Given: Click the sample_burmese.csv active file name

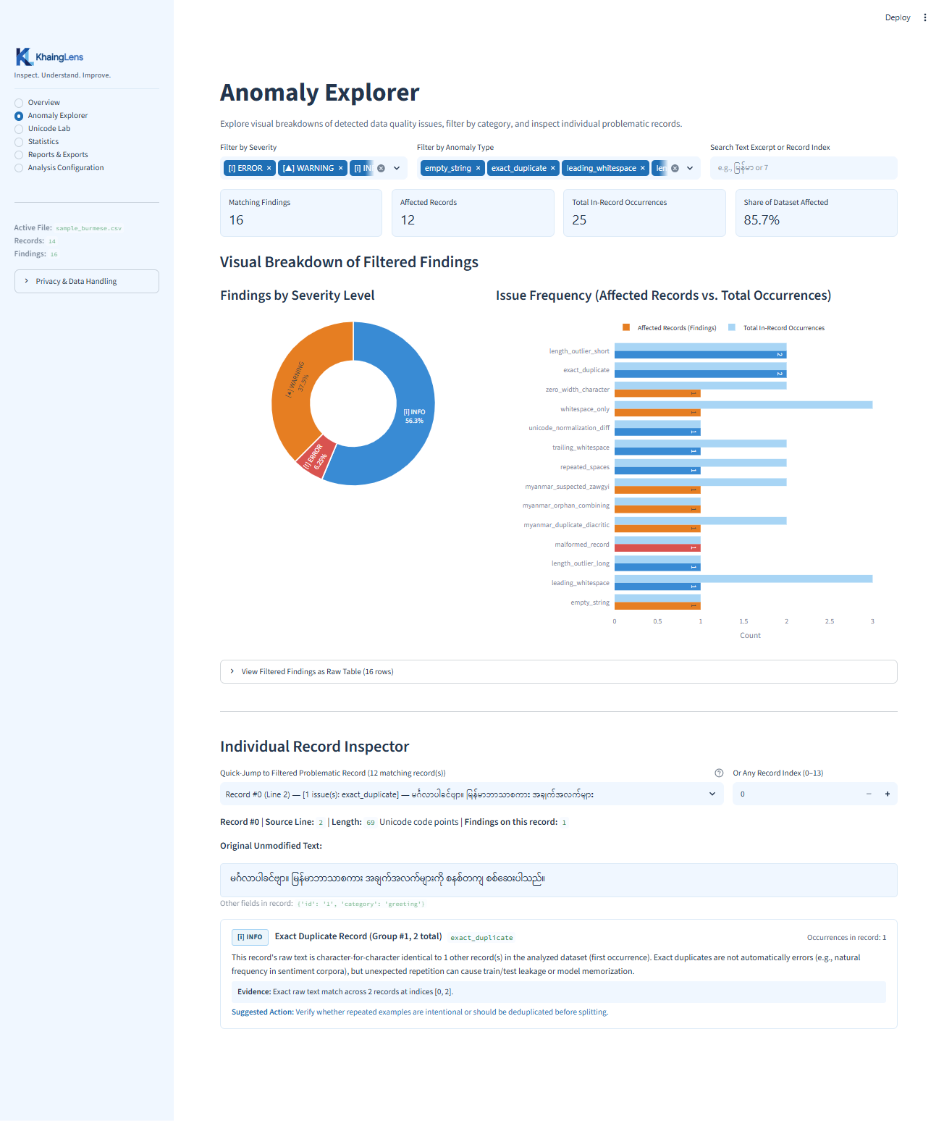Looking at the screenshot, I should point(88,228).
